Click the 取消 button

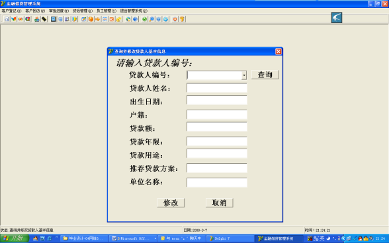(220, 203)
